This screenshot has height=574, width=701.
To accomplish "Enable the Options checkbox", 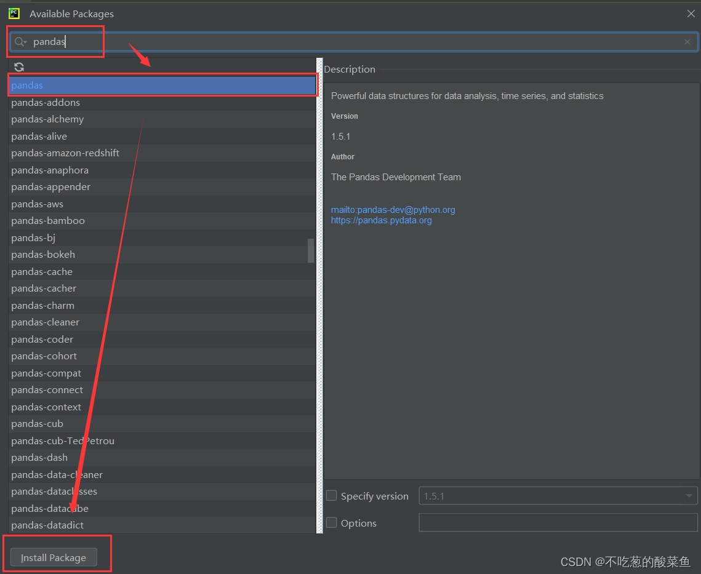I will (x=331, y=522).
